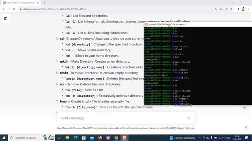Open the notification center icon
Viewport: 252px width, 141px height.
pyautogui.click(x=247, y=137)
